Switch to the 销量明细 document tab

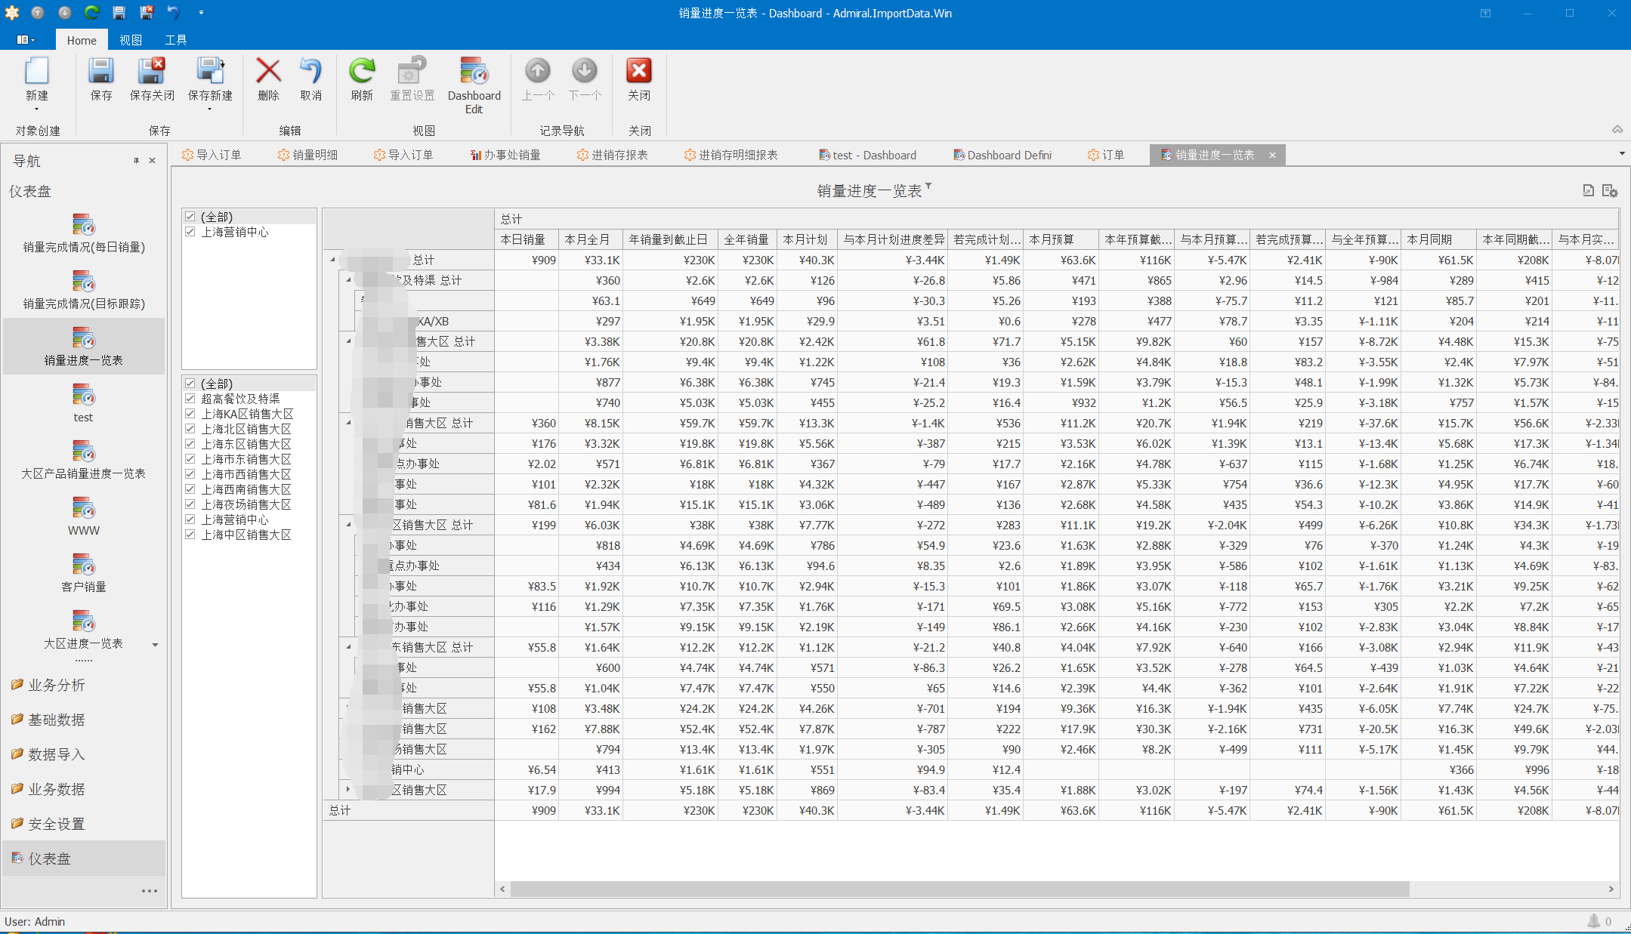308,155
